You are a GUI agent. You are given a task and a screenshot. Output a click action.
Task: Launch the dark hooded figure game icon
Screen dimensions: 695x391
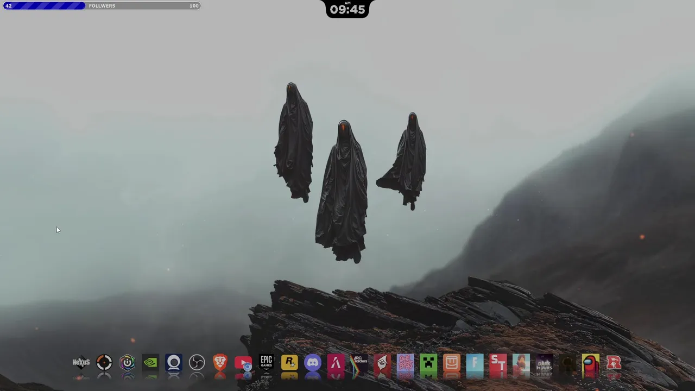click(567, 362)
